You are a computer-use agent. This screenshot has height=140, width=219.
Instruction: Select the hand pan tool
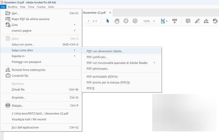tap(117, 21)
